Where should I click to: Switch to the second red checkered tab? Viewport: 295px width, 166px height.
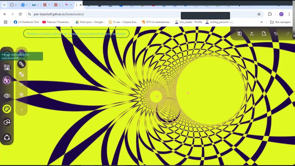(57, 5)
